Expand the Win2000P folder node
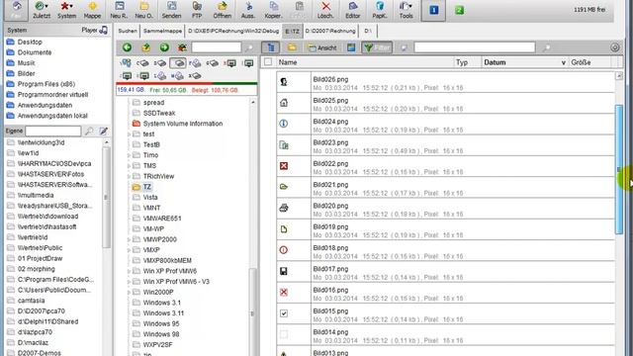 click(129, 293)
